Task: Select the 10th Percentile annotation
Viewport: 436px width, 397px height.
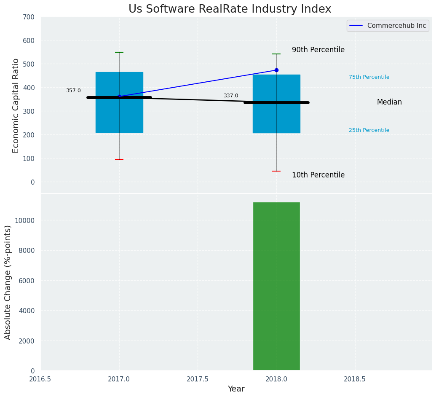Action: pos(318,175)
